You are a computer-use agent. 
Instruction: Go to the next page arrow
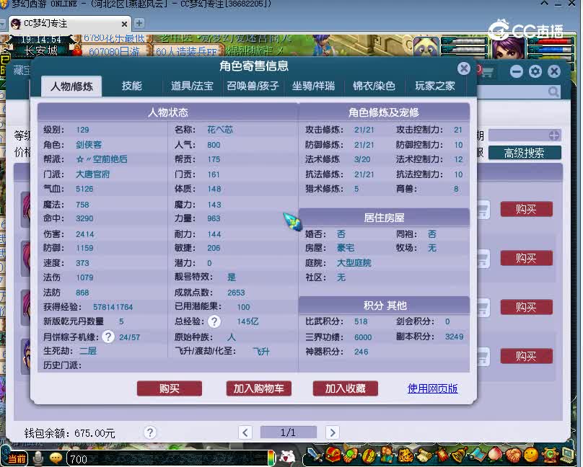coord(333,432)
